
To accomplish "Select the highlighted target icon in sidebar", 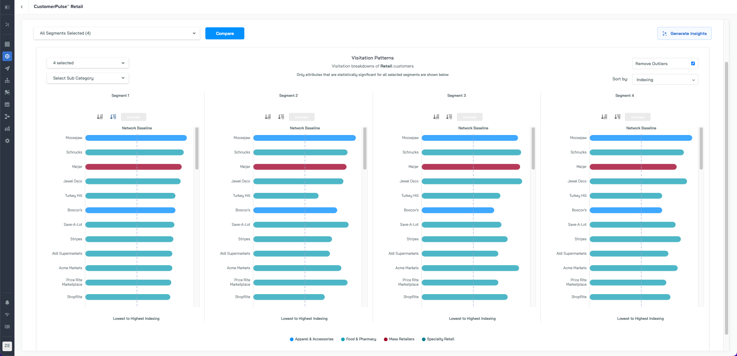I will 7,56.
